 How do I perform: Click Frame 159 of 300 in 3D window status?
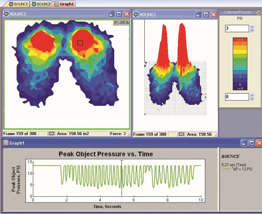pos(150,134)
